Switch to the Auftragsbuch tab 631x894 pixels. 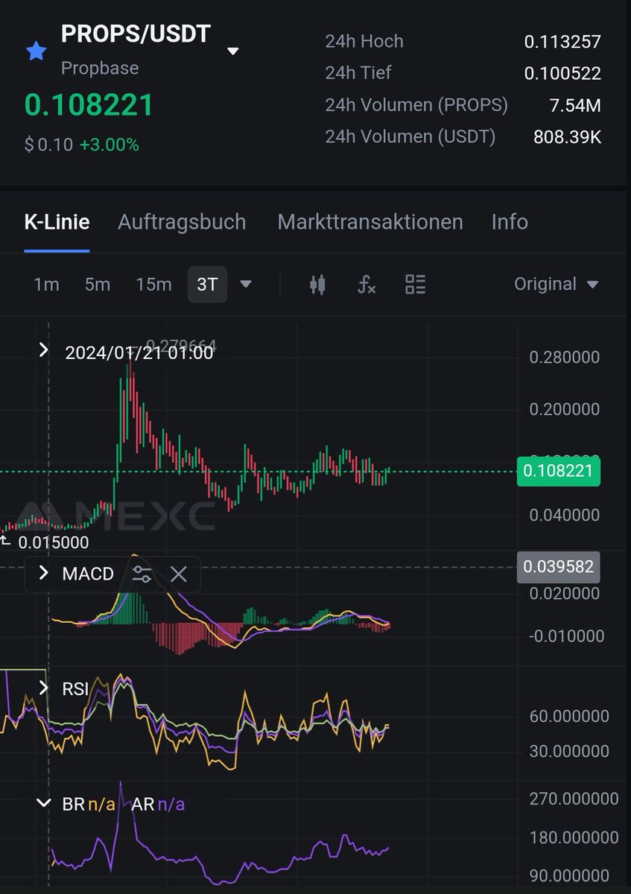point(182,221)
